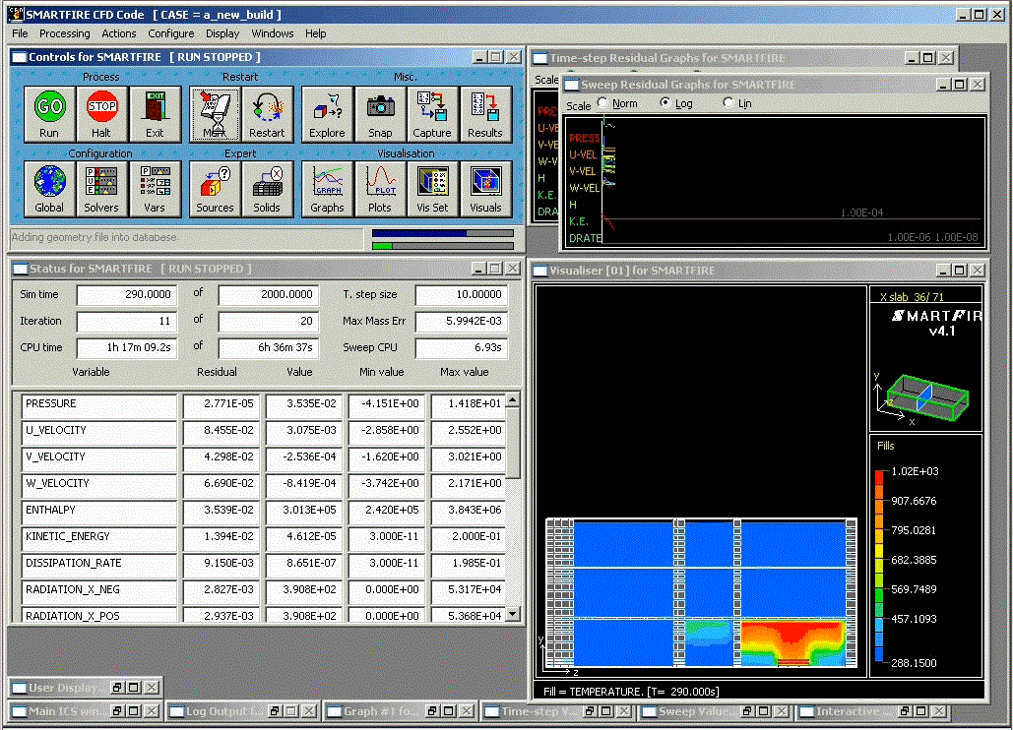The height and width of the screenshot is (730, 1013).
Task: Open the File menu
Action: click(20, 33)
